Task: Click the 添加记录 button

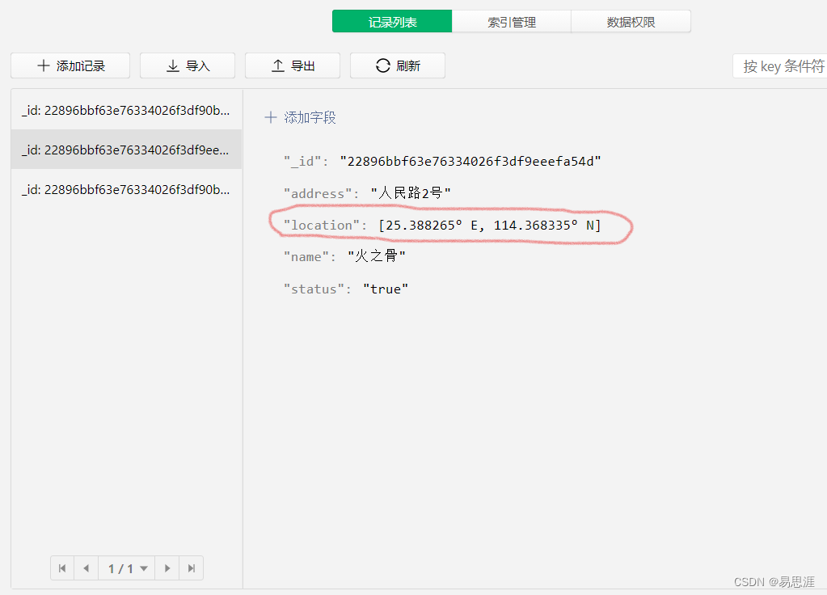Action: [70, 65]
